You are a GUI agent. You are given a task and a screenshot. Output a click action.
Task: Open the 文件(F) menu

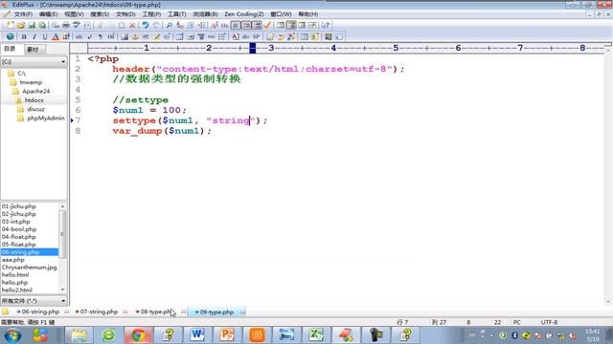(23, 14)
